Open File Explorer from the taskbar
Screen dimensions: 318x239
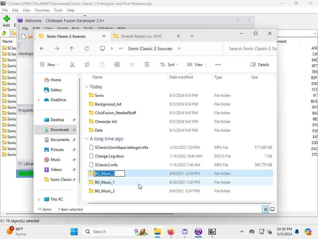click(x=157, y=232)
